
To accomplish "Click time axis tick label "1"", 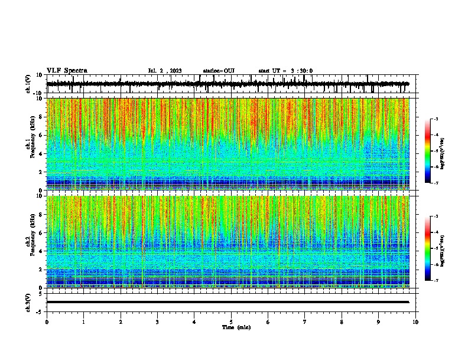I will [83, 321].
